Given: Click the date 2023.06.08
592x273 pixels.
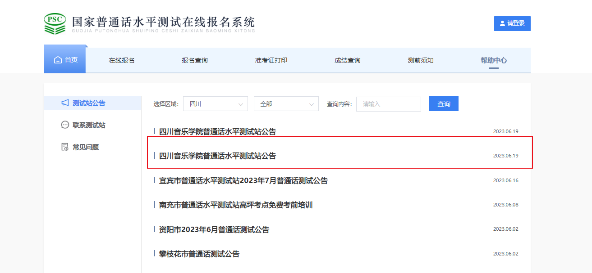Looking at the screenshot, I should pos(506,205).
